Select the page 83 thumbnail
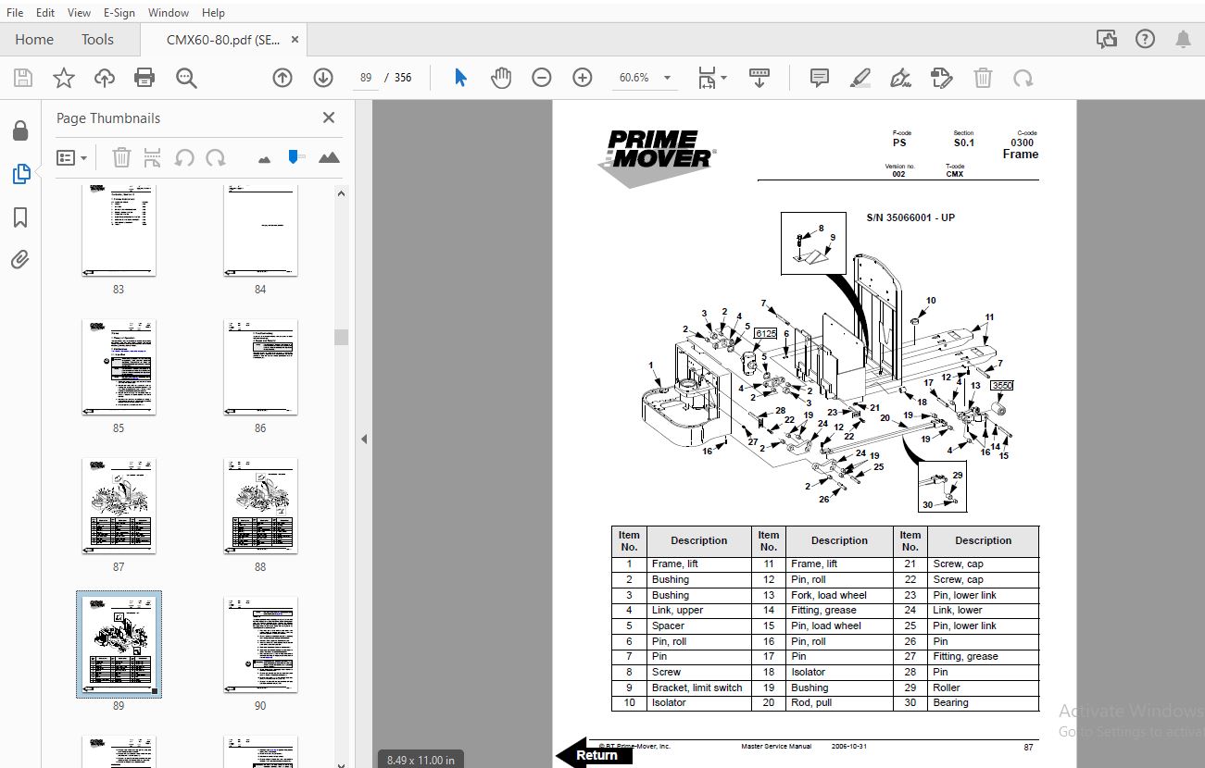Screen dimensions: 1205x768 click(x=119, y=229)
